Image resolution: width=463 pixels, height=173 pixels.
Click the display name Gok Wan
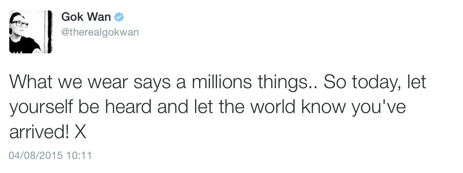86,17
